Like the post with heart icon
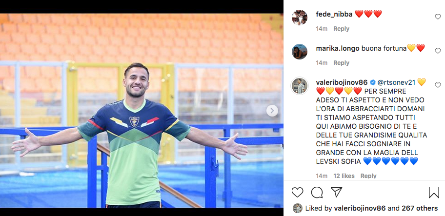Viewport: 445px width, 216px height. click(x=297, y=193)
